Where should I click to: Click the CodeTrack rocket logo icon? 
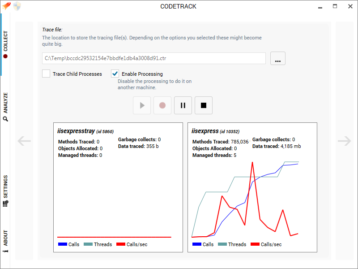pyautogui.click(x=6, y=6)
